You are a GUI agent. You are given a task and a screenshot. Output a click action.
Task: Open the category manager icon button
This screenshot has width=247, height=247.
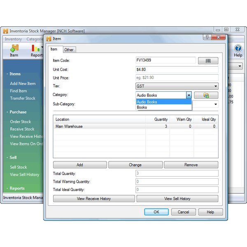pos(206,96)
